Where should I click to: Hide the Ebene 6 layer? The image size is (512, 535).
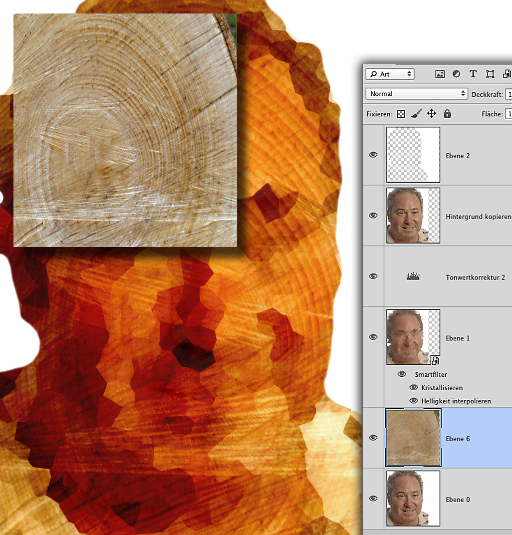coord(373,438)
